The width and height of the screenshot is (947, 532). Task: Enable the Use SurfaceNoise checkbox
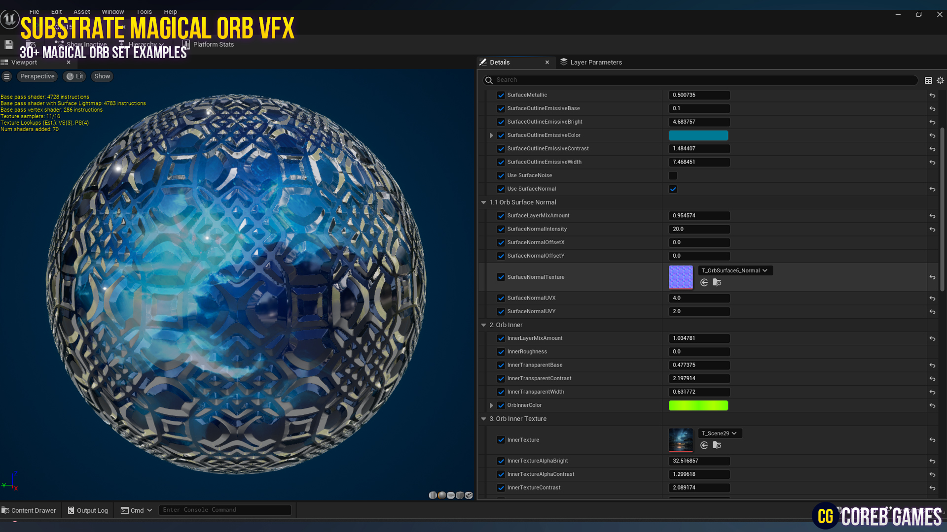click(673, 175)
